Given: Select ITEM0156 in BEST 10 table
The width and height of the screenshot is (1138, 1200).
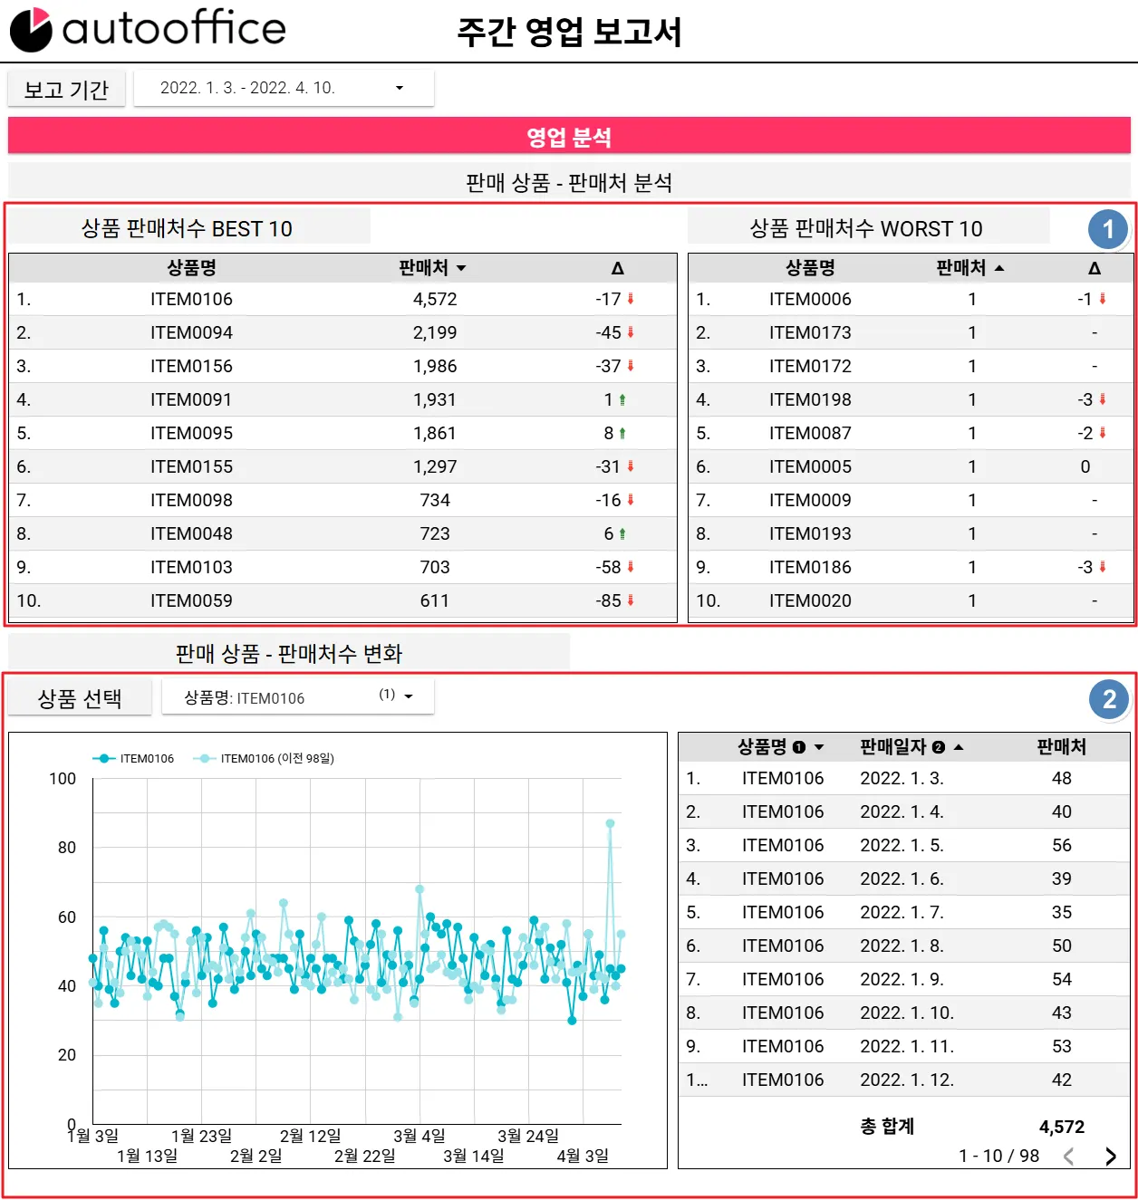Looking at the screenshot, I should tap(191, 366).
